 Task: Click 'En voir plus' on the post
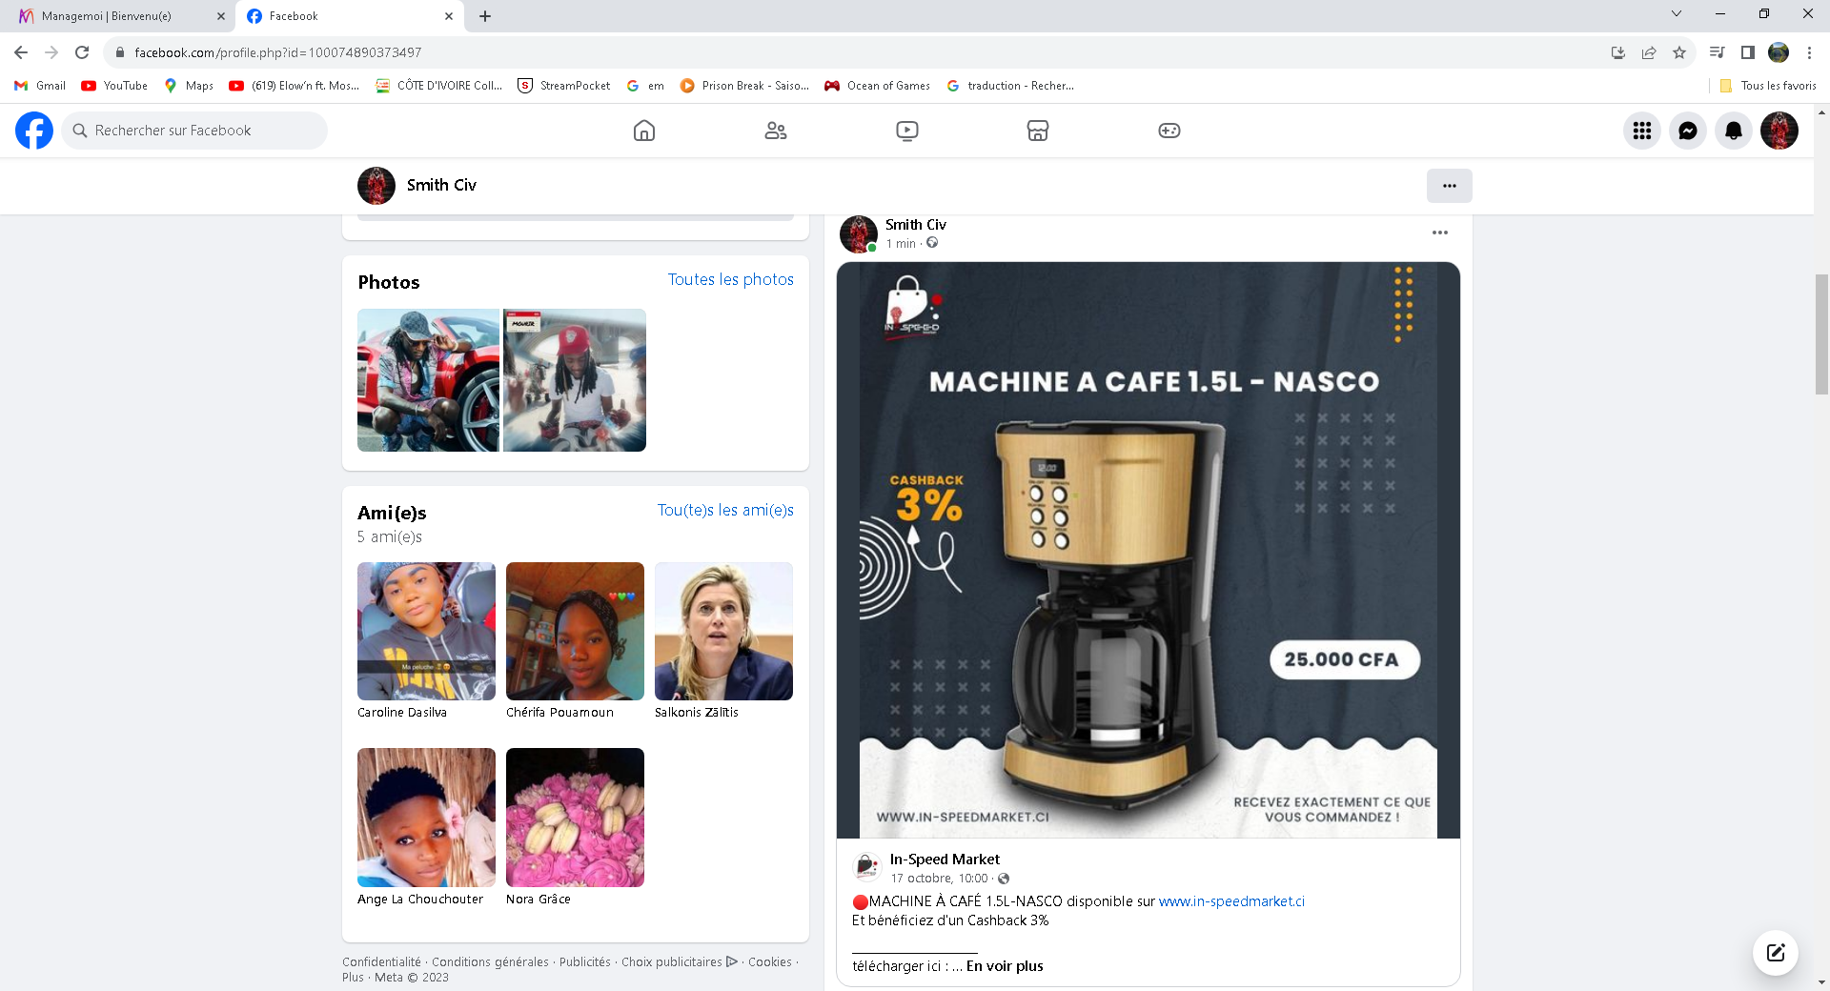click(1005, 966)
